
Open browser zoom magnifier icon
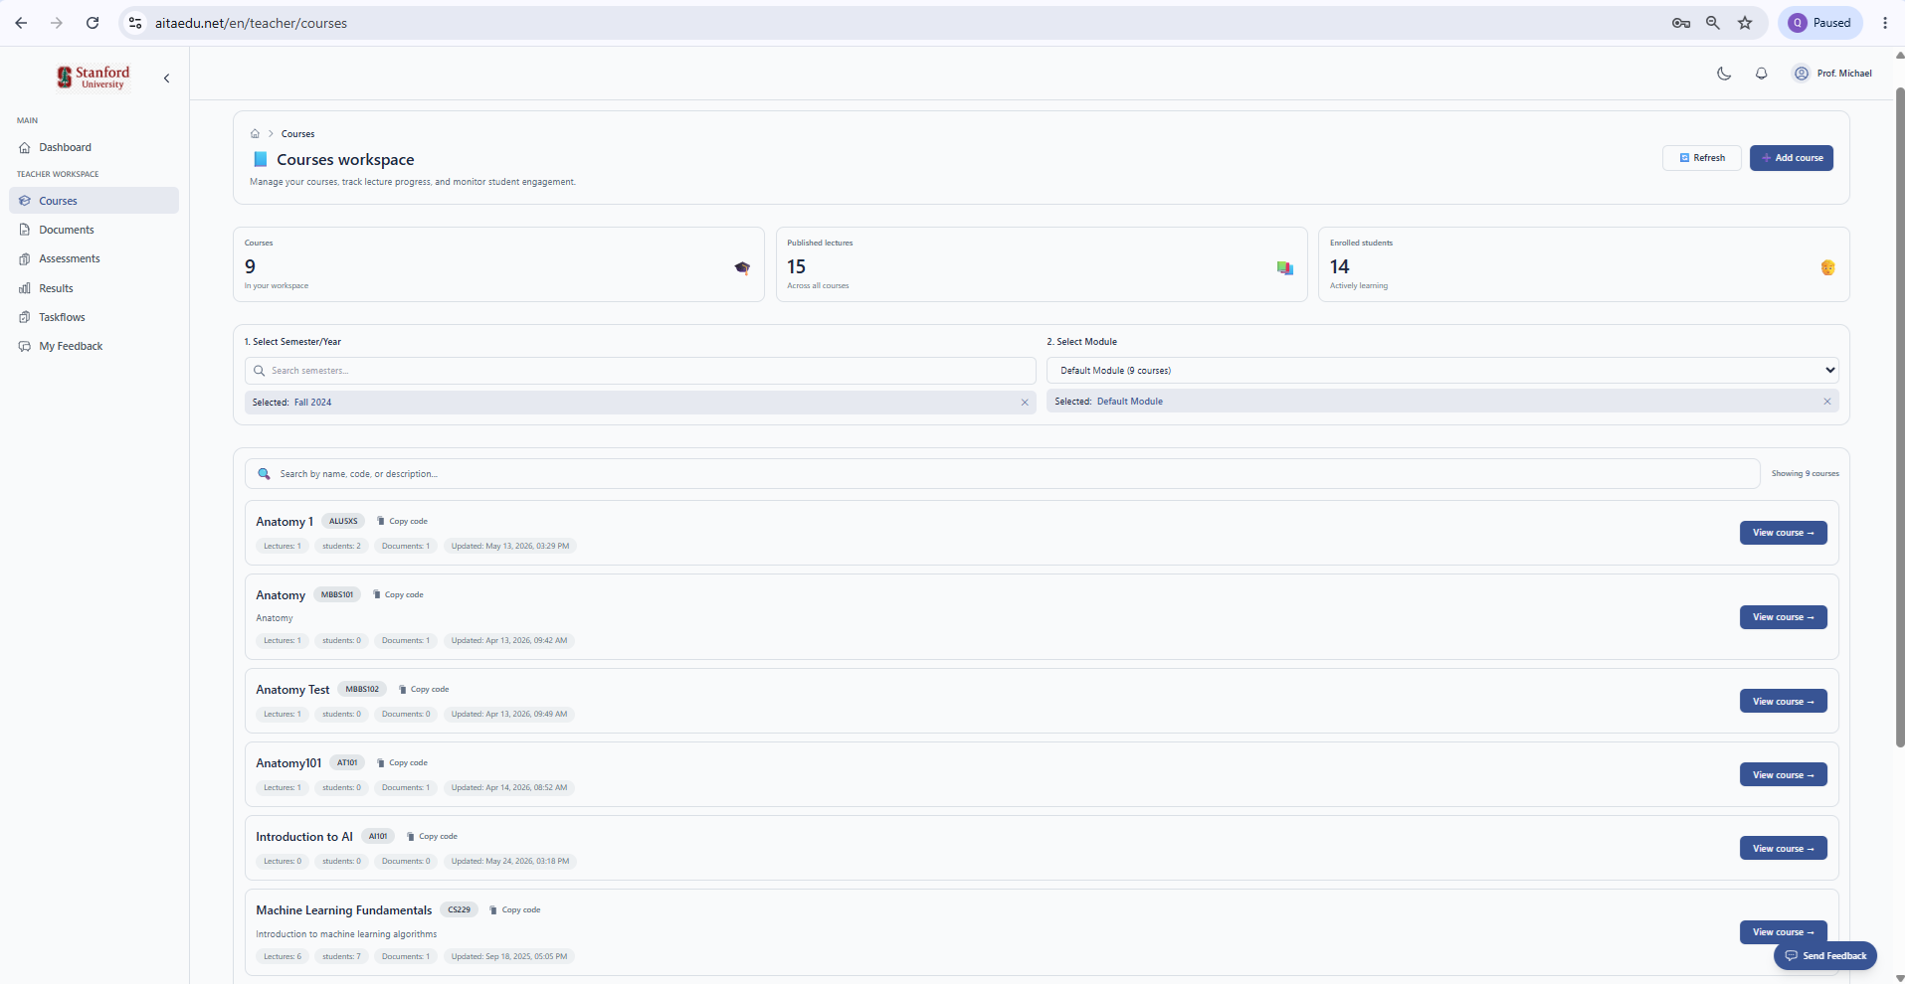tap(1713, 23)
